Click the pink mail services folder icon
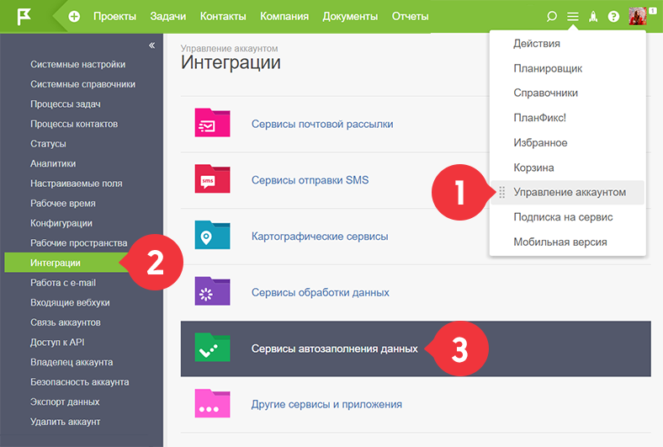The height and width of the screenshot is (447, 663). 212,123
